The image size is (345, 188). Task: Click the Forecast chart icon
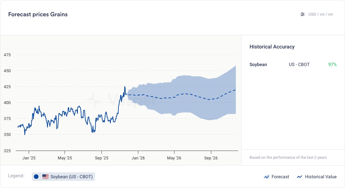(x=266, y=177)
